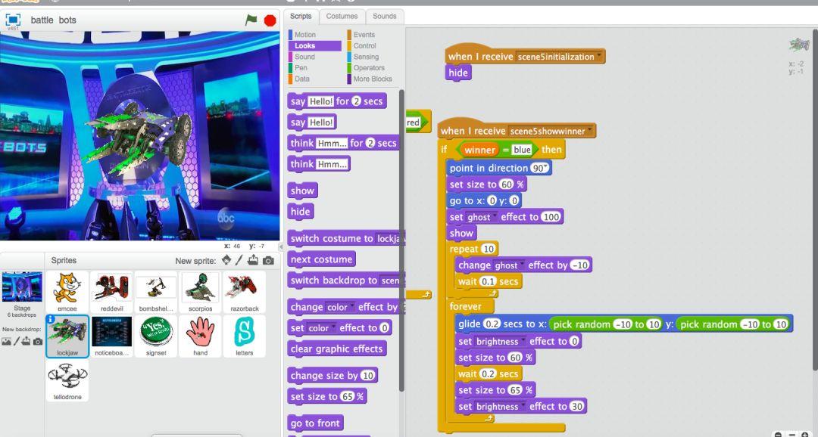Upload sprite from file icon
The image size is (818, 437).
click(x=253, y=260)
